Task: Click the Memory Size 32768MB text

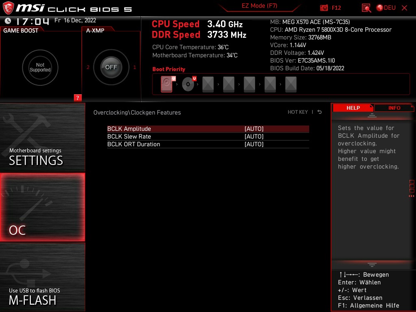Action: (x=301, y=37)
